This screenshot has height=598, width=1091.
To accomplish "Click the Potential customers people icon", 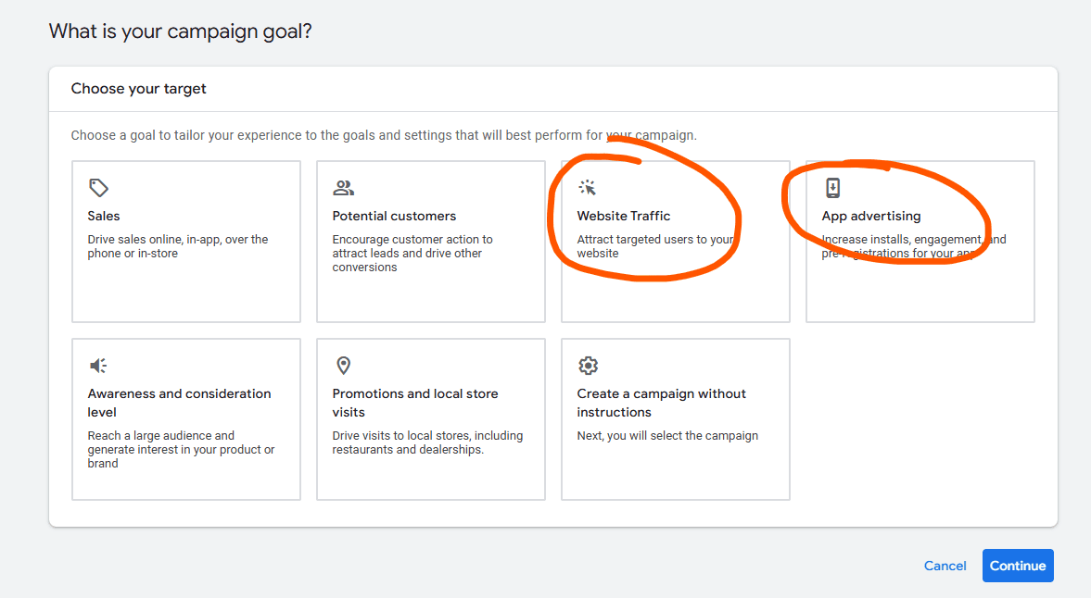I will click(344, 186).
